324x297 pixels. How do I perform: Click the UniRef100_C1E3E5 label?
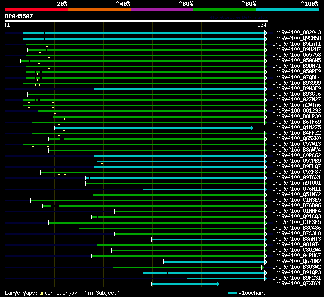tap(297, 222)
